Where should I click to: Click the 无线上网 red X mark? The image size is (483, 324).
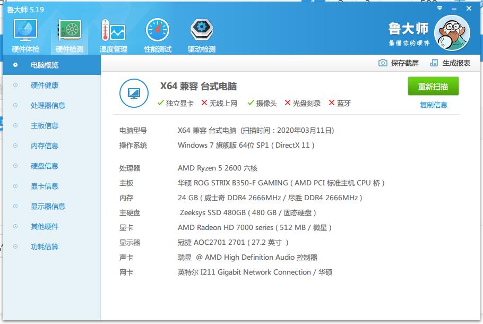[x=204, y=103]
